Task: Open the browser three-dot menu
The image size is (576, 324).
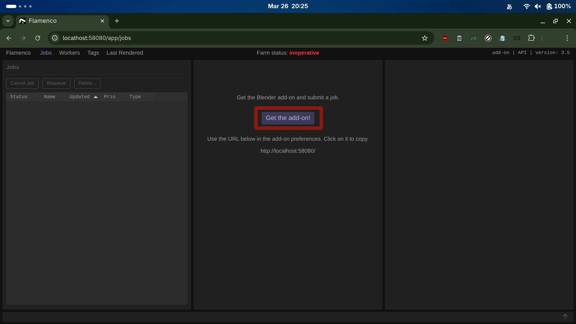Action: tap(567, 38)
